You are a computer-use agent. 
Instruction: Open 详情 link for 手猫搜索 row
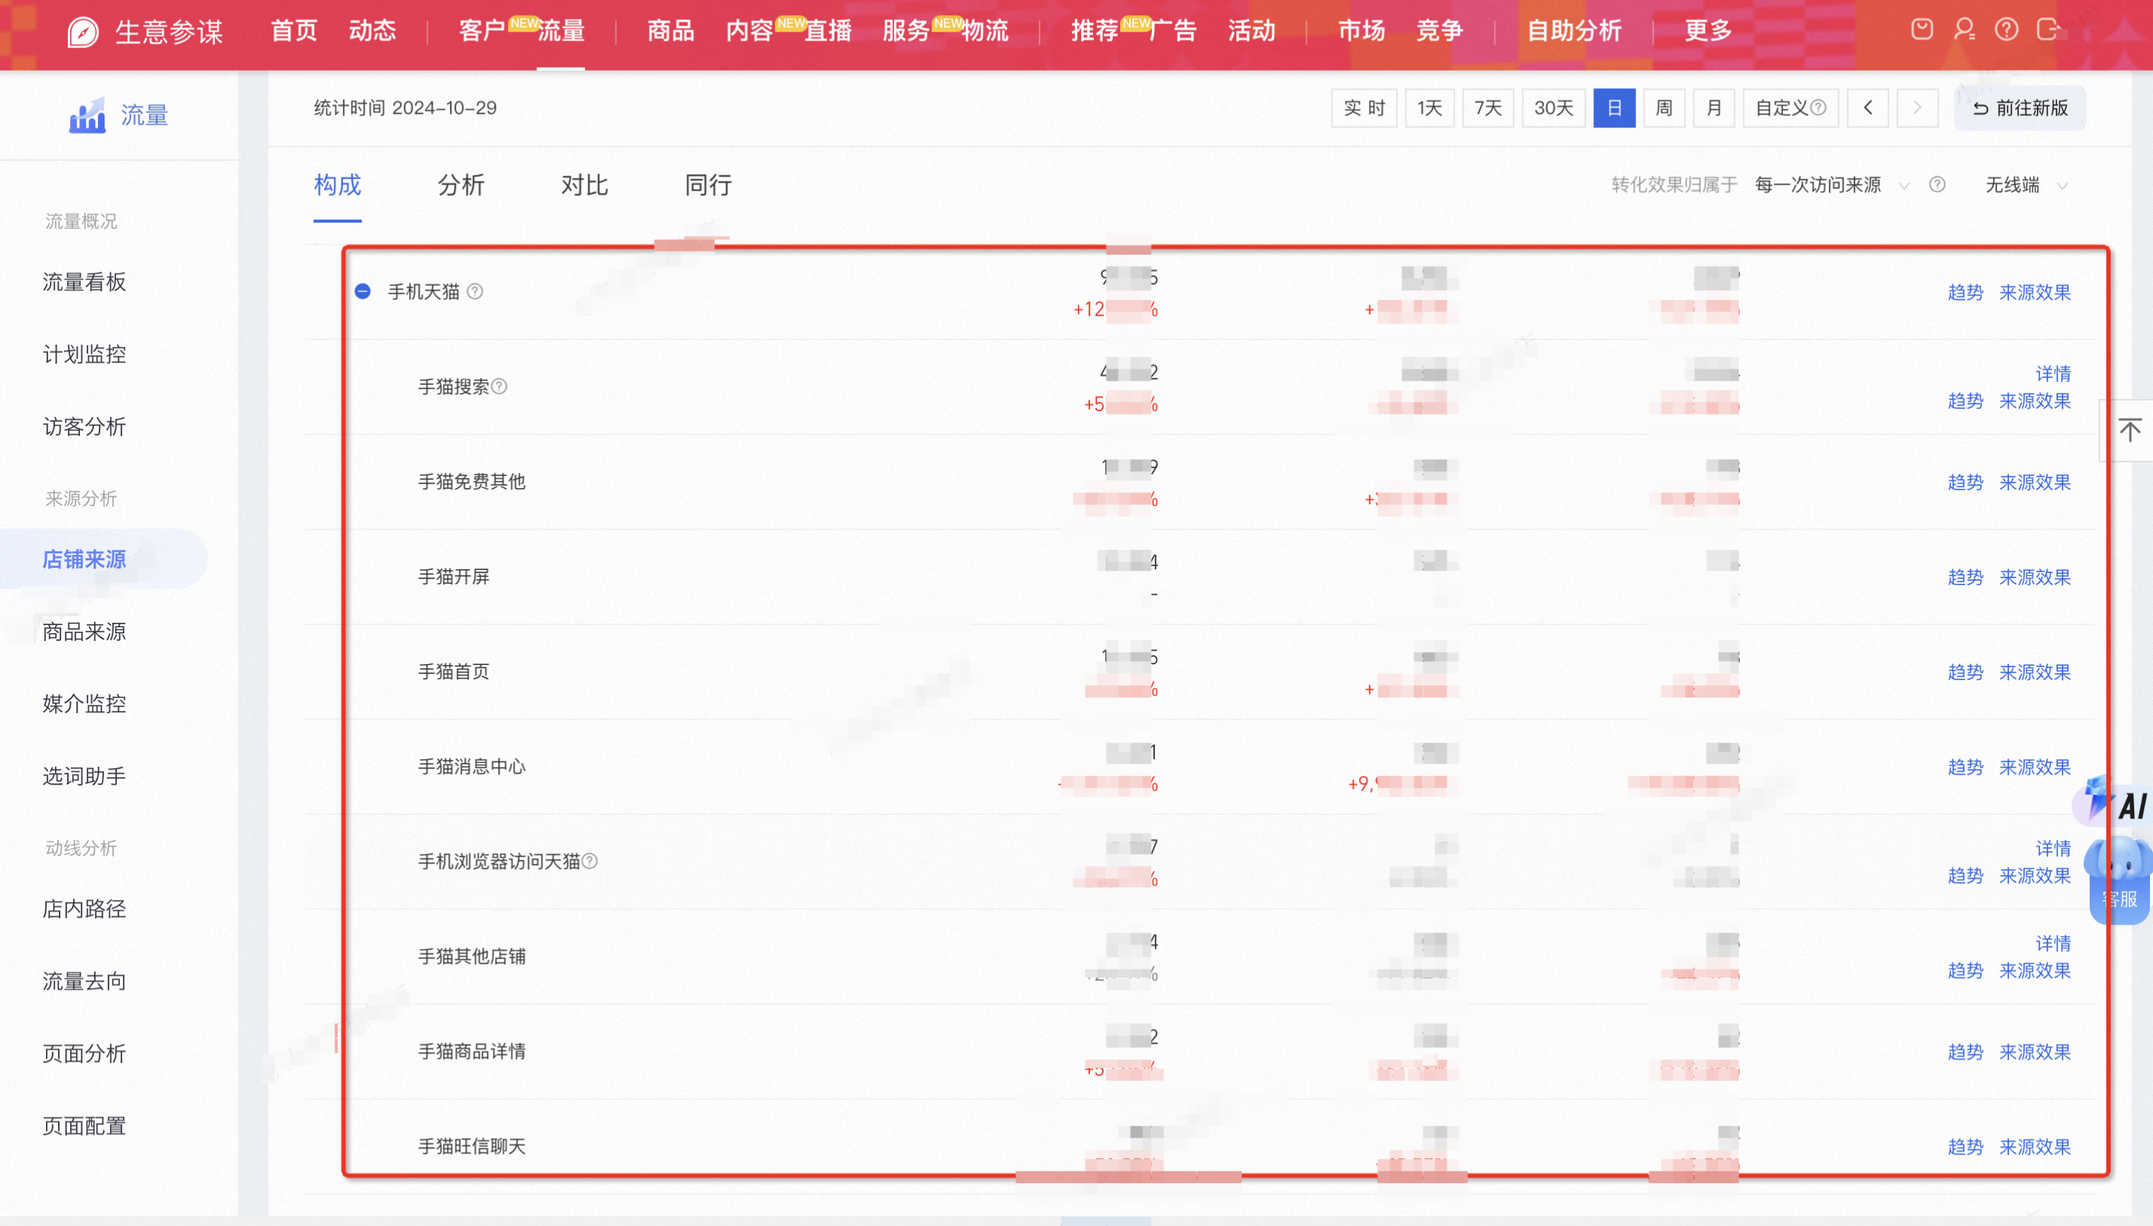pyautogui.click(x=2053, y=373)
